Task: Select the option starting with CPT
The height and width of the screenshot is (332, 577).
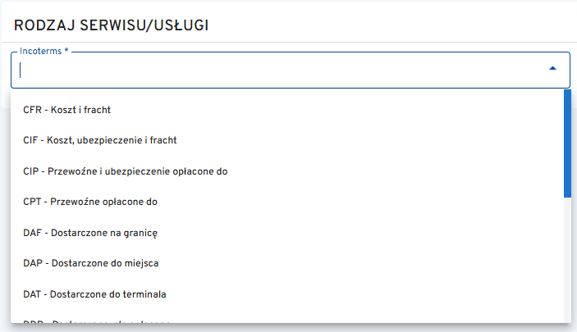Action: click(x=89, y=202)
